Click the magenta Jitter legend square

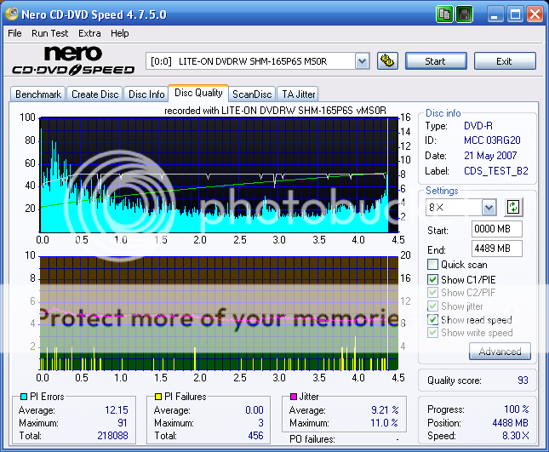pos(294,397)
